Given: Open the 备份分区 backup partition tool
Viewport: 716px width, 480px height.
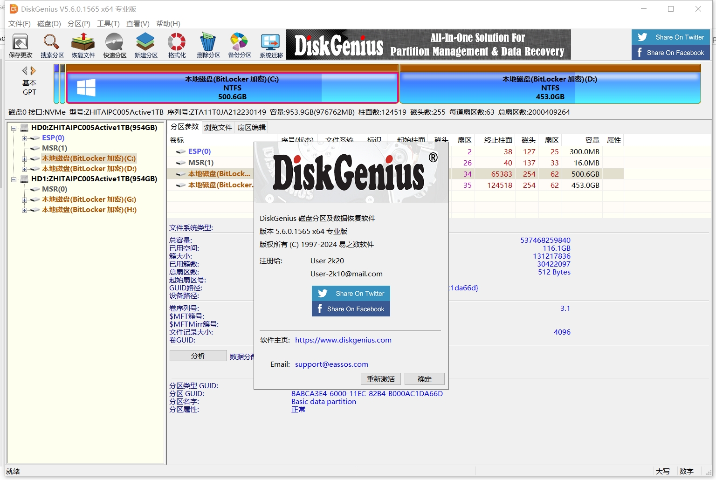Looking at the screenshot, I should (x=239, y=45).
